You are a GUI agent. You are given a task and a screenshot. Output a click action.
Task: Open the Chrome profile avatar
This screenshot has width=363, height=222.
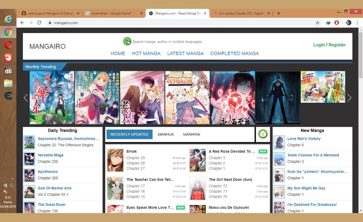click(x=348, y=23)
